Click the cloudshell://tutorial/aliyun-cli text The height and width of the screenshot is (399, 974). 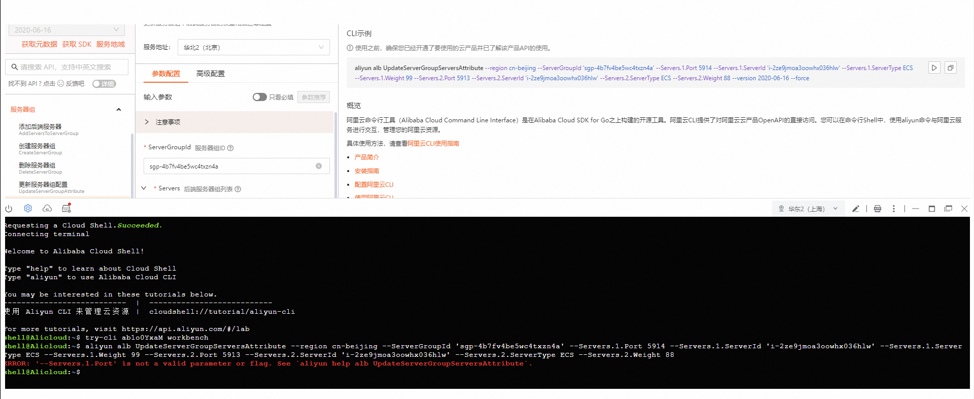point(222,312)
